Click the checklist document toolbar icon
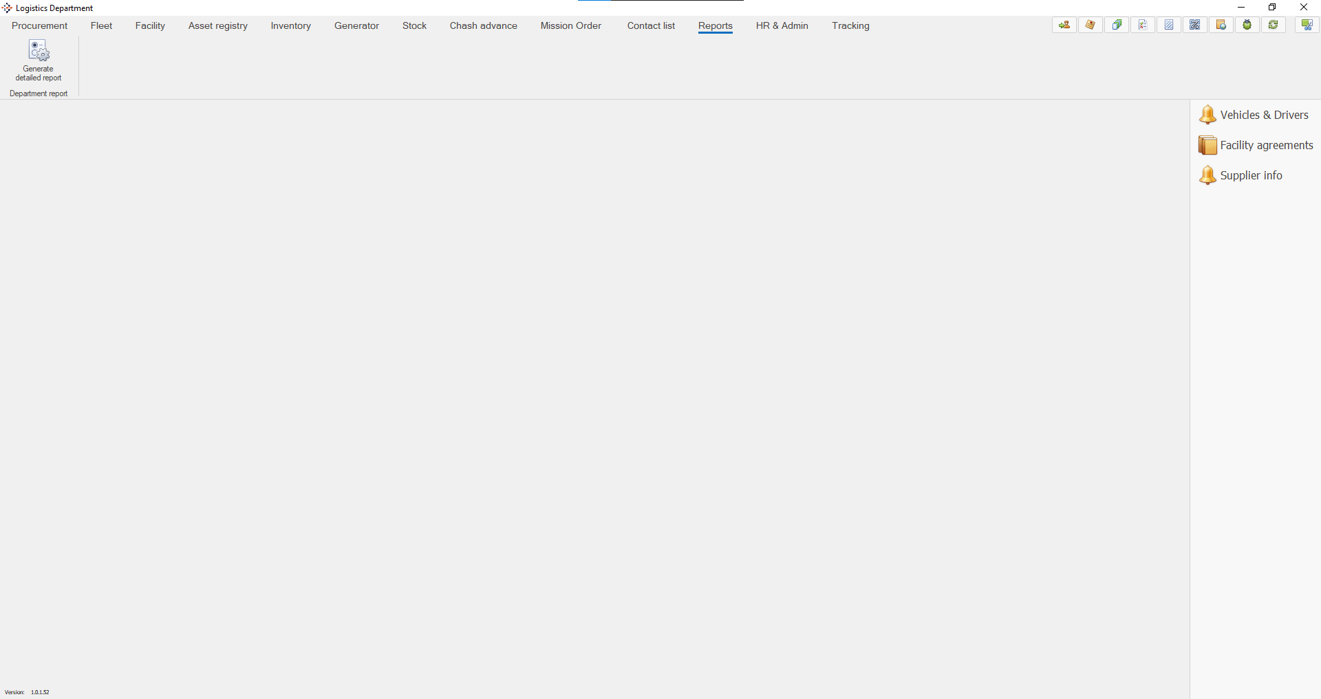This screenshot has height=699, width=1321. click(1142, 25)
